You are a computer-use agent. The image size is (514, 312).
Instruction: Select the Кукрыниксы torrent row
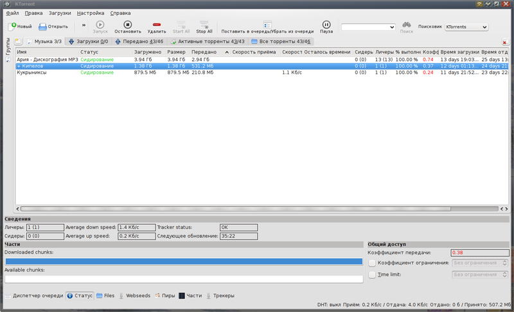pos(262,73)
